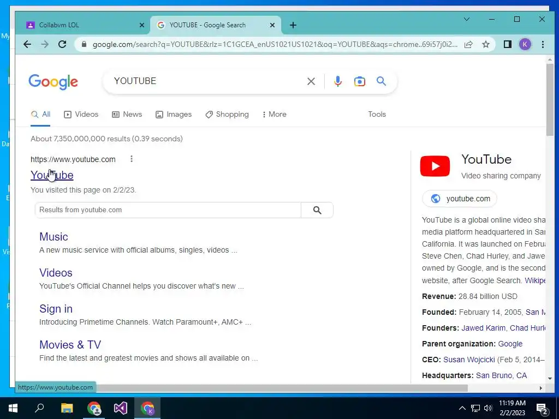Screen dimensions: 559x419
Task: Open the result options three-dot menu
Action: [x=132, y=159]
